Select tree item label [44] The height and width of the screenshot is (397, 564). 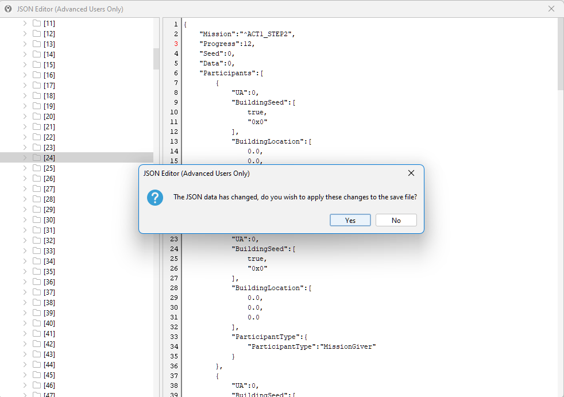(49, 365)
